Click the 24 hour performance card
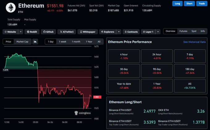210x130 pixels. coord(157,56)
